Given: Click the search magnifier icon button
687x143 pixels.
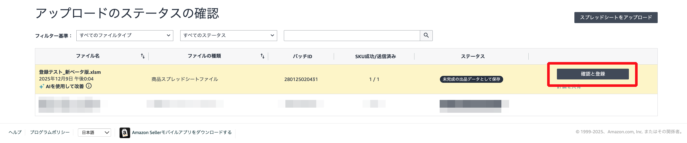Looking at the screenshot, I should pyautogui.click(x=426, y=35).
